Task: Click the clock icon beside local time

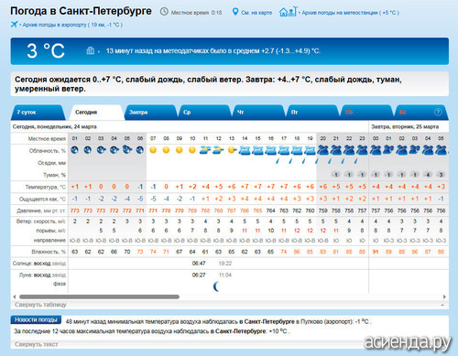Action: pyautogui.click(x=164, y=12)
